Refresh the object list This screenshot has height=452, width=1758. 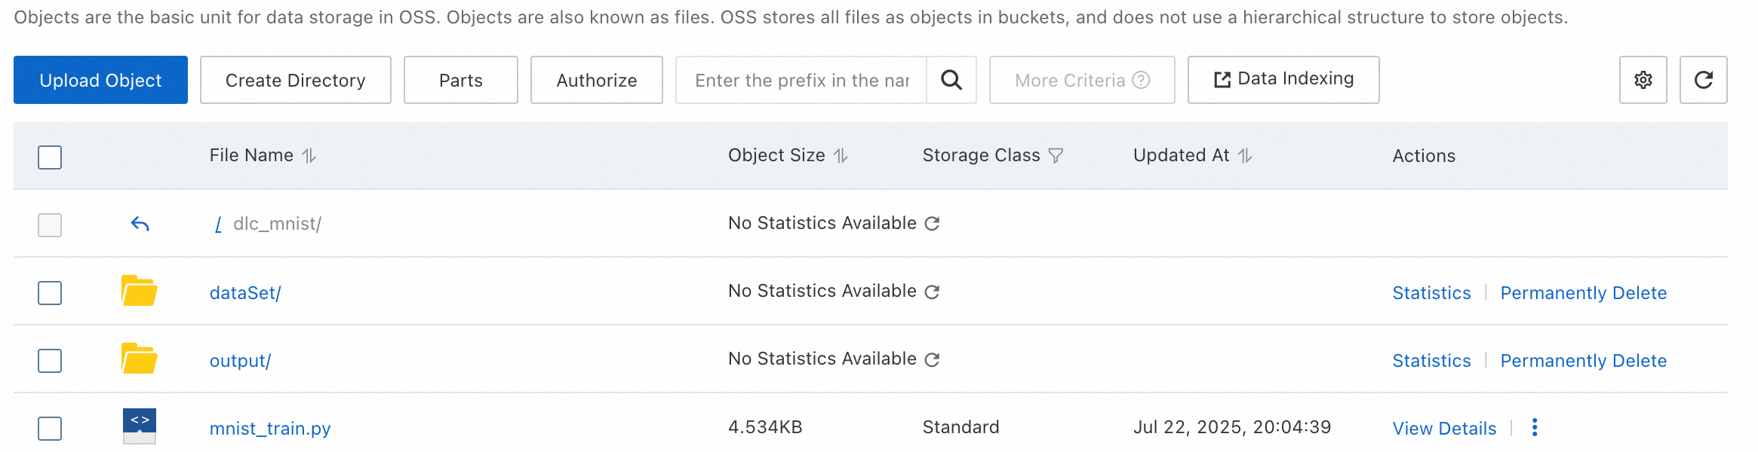coord(1703,80)
